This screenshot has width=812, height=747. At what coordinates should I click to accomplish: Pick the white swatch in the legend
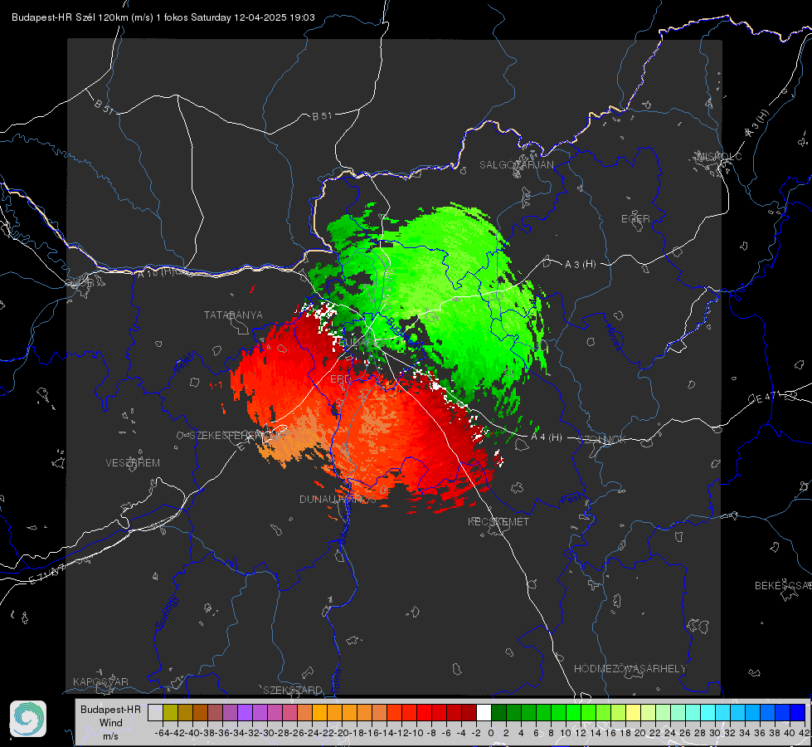coord(484,712)
